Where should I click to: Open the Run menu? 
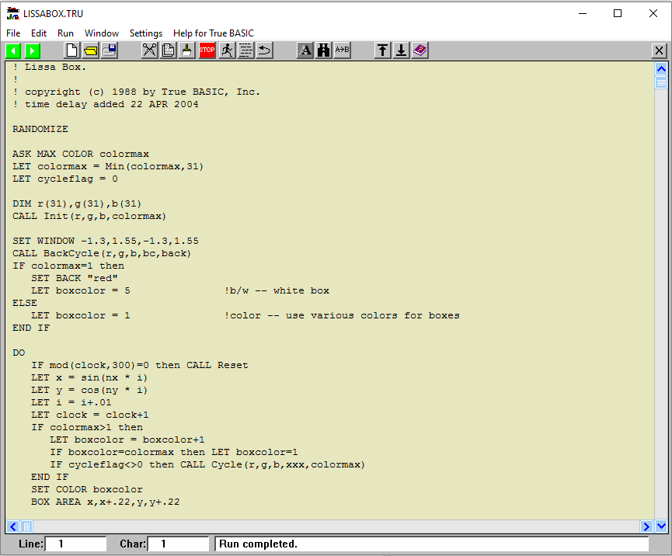(65, 33)
